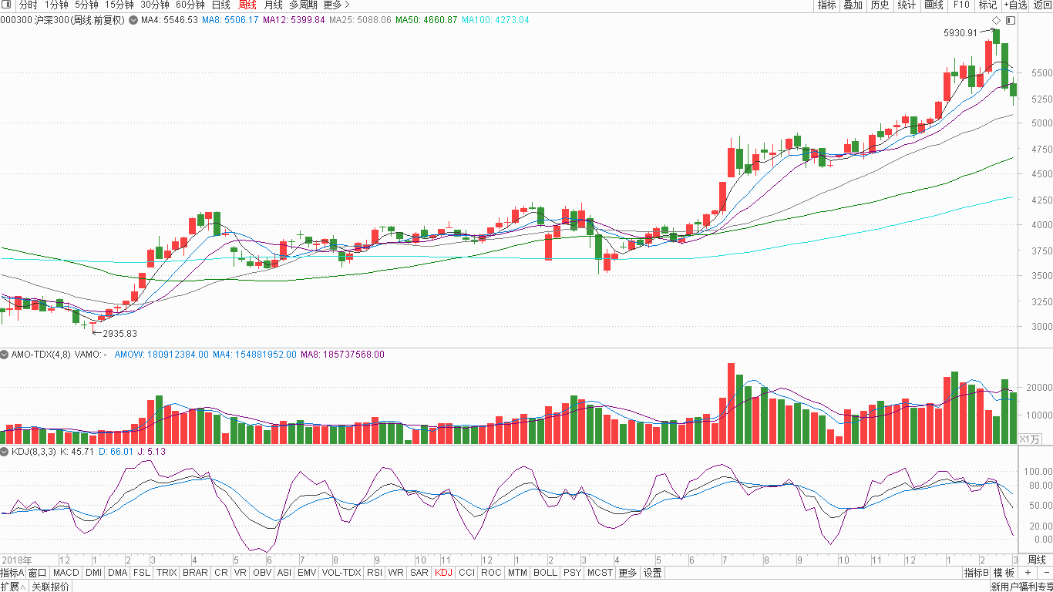The width and height of the screenshot is (1053, 592).
Task: Click the 标记 mark button
Action: coord(987,5)
